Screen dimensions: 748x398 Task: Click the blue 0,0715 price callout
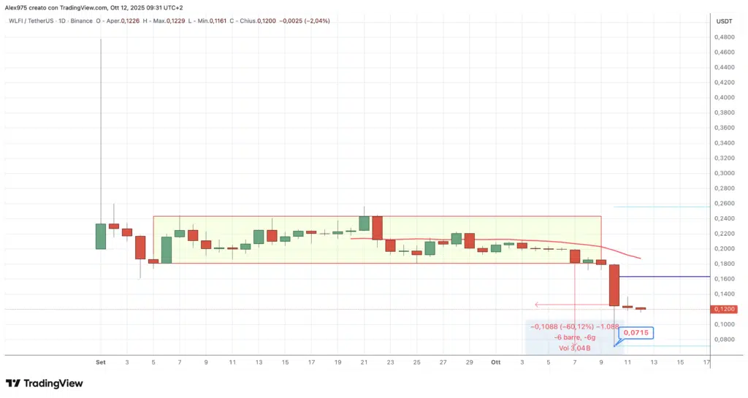coord(636,333)
